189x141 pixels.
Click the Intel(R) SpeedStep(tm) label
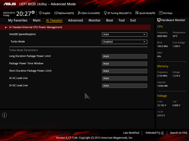22,34
